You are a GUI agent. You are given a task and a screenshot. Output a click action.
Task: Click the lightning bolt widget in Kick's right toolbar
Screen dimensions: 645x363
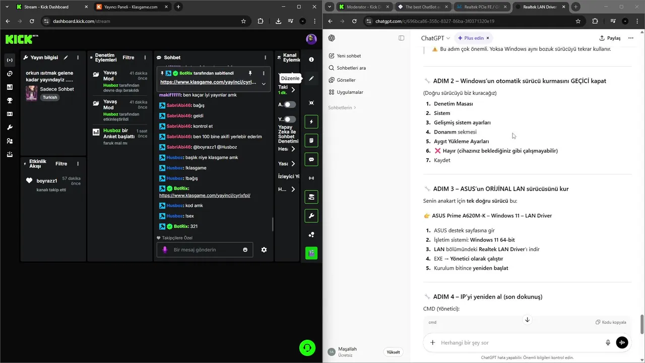(x=311, y=122)
